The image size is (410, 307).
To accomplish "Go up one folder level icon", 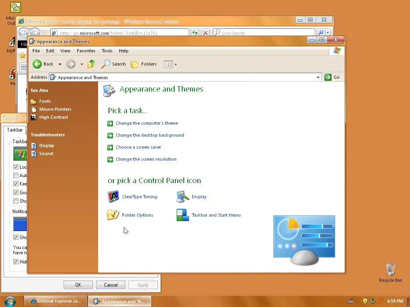I will coord(91,64).
